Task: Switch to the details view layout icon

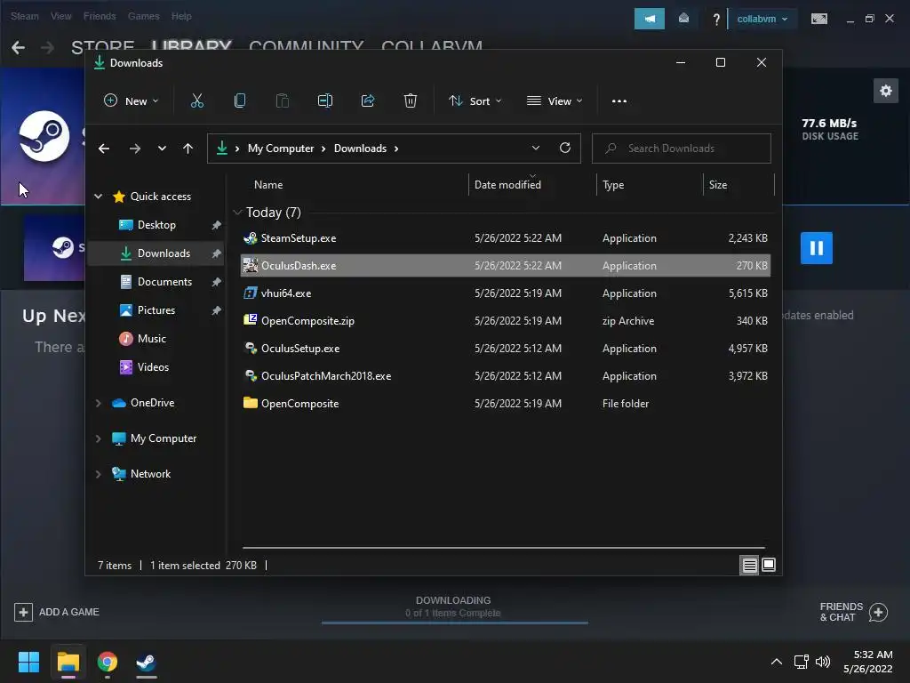Action: 750,565
